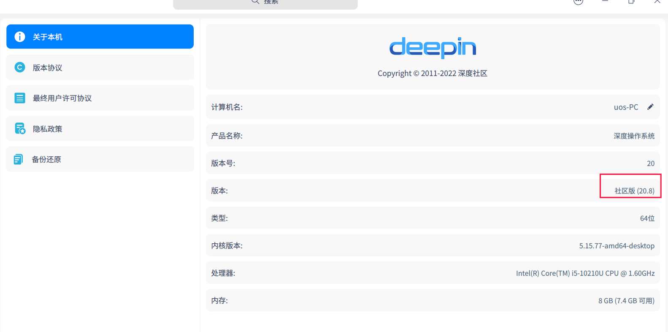This screenshot has width=668, height=332.
Task: Click kernel version 5.15.77-amd64-desktop
Action: tap(617, 246)
